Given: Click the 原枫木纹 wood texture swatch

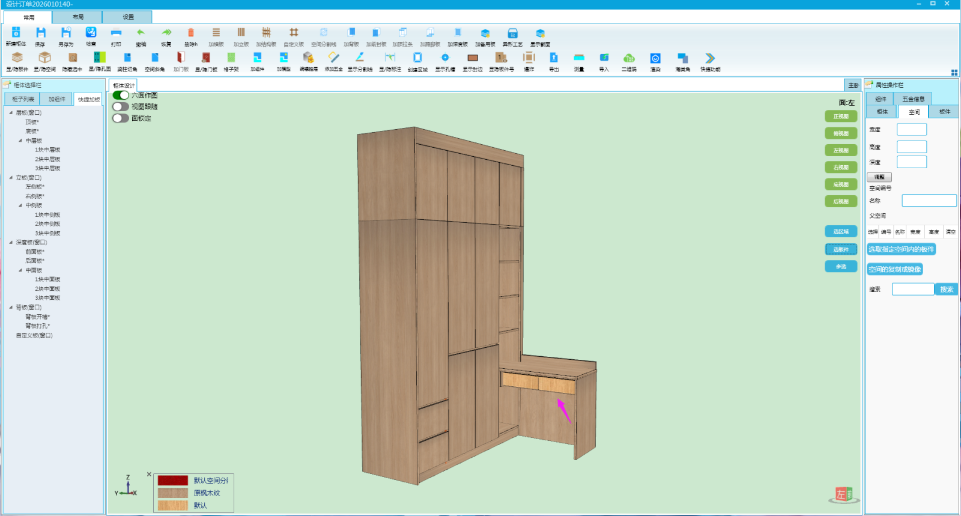Looking at the screenshot, I should pyautogui.click(x=173, y=493).
